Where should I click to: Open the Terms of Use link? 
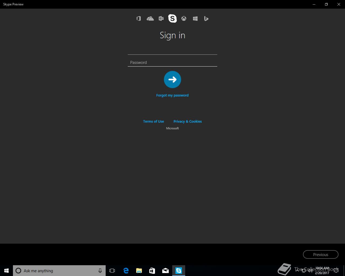pos(153,121)
